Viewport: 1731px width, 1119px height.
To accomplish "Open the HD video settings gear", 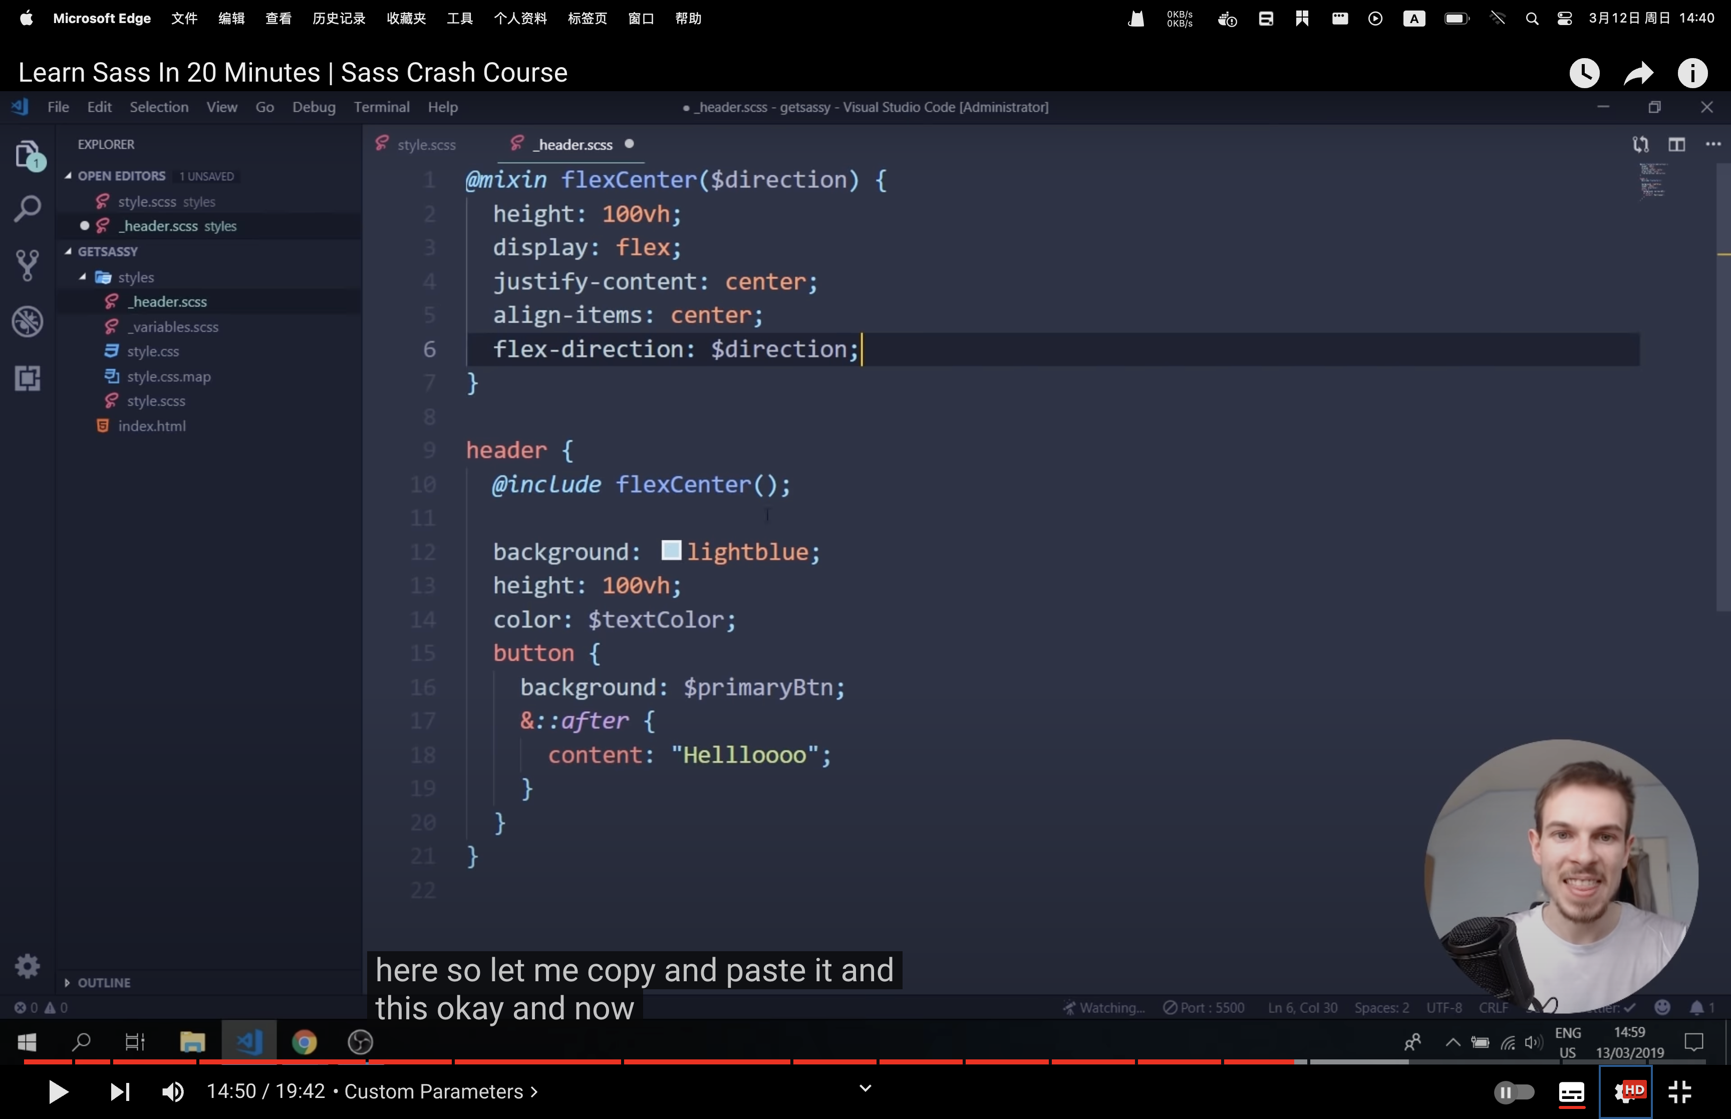I will coord(1626,1091).
